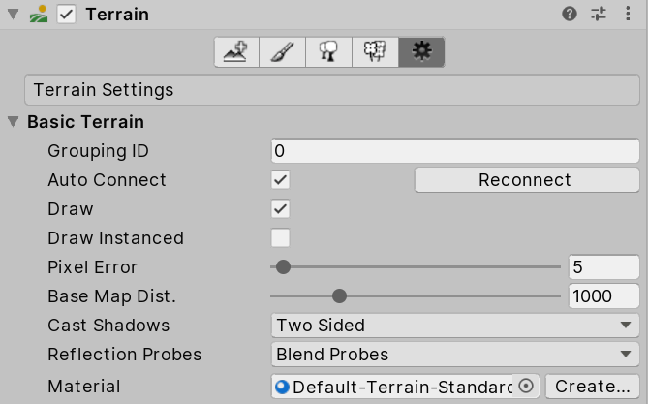Open the Terrain component presets

click(x=599, y=15)
